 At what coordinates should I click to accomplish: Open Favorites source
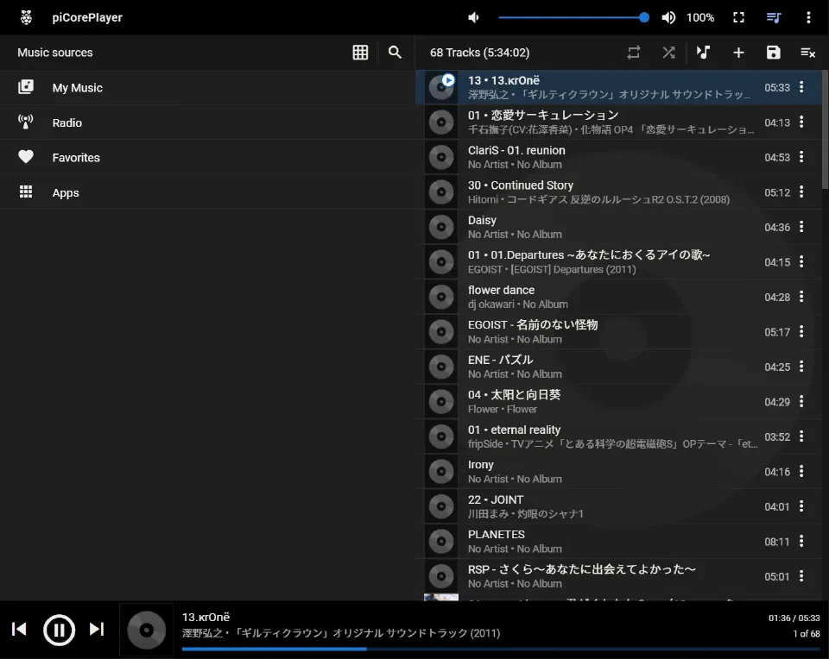click(x=207, y=157)
